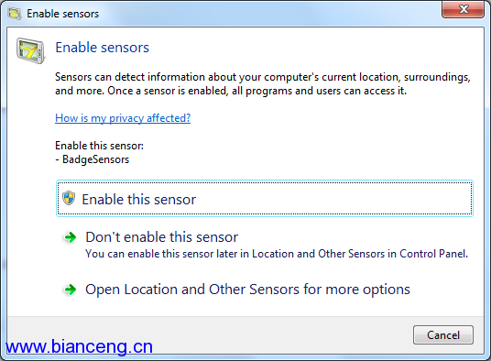Click the UAC shield icon
This screenshot has height=361, width=491.
[69, 198]
